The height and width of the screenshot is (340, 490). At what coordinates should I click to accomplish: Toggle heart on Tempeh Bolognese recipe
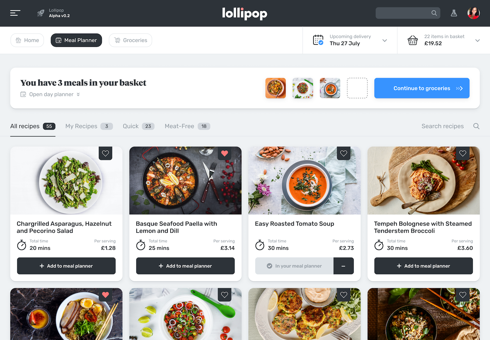(x=463, y=153)
